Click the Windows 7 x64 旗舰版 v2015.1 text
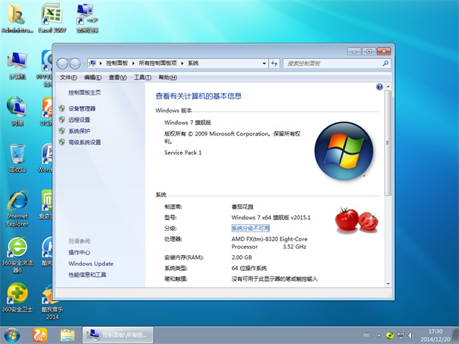Image resolution: width=459 pixels, height=344 pixels. click(271, 217)
